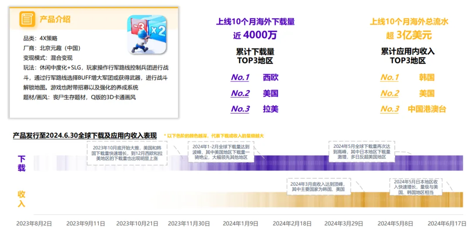Image resolution: width=471 pixels, height=227 pixels.
Task: Click the 2023年10月底开始大推 annotation box
Action: (x=128, y=153)
